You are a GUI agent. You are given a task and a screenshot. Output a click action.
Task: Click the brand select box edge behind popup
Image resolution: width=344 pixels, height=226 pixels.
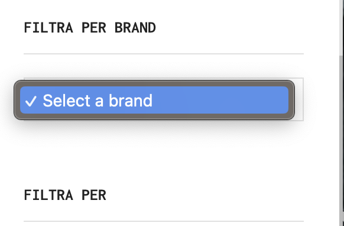pos(300,99)
